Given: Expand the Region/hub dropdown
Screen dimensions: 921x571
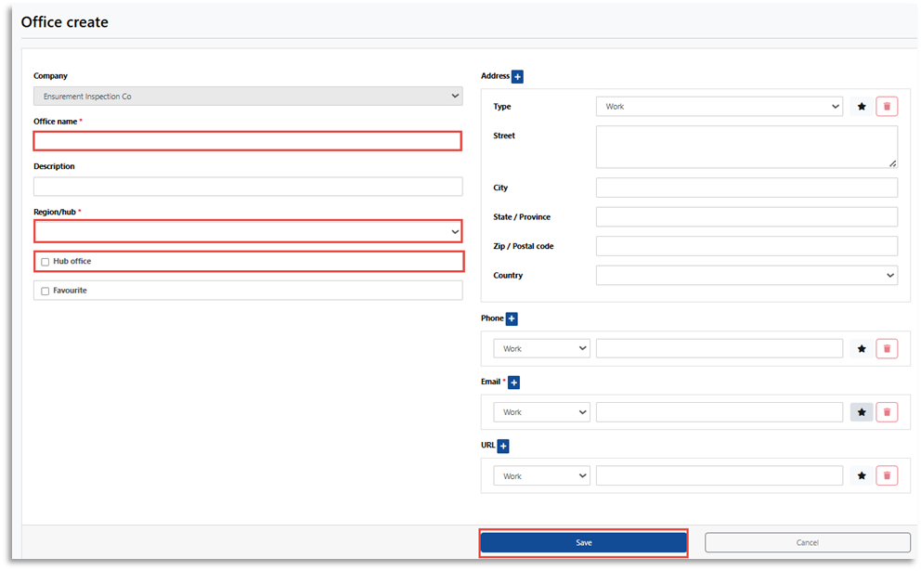Looking at the screenshot, I should pos(248,231).
